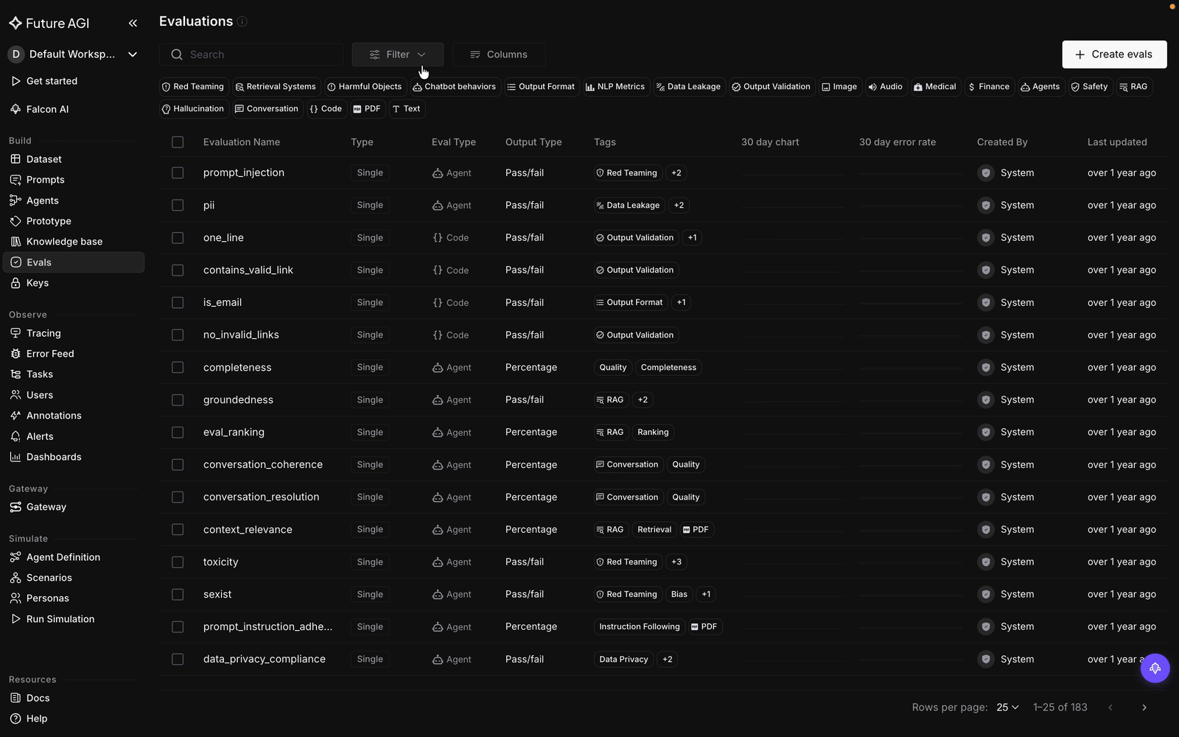Filter by Hallucination tag chip

coord(193,109)
